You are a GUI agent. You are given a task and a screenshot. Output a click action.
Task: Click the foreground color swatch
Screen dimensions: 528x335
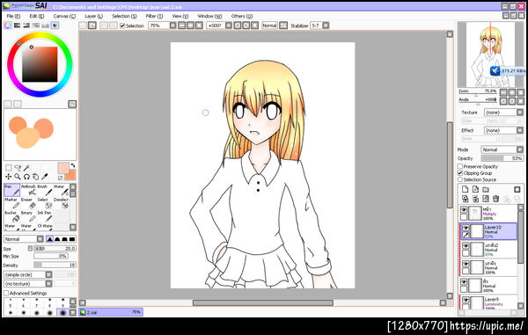(x=63, y=168)
